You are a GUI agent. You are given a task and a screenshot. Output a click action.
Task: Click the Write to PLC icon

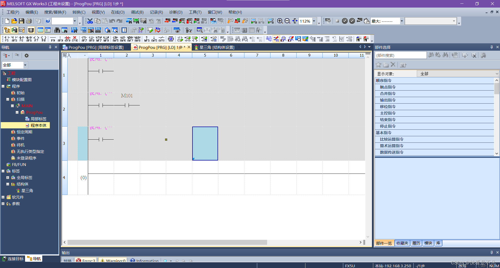click(167, 21)
